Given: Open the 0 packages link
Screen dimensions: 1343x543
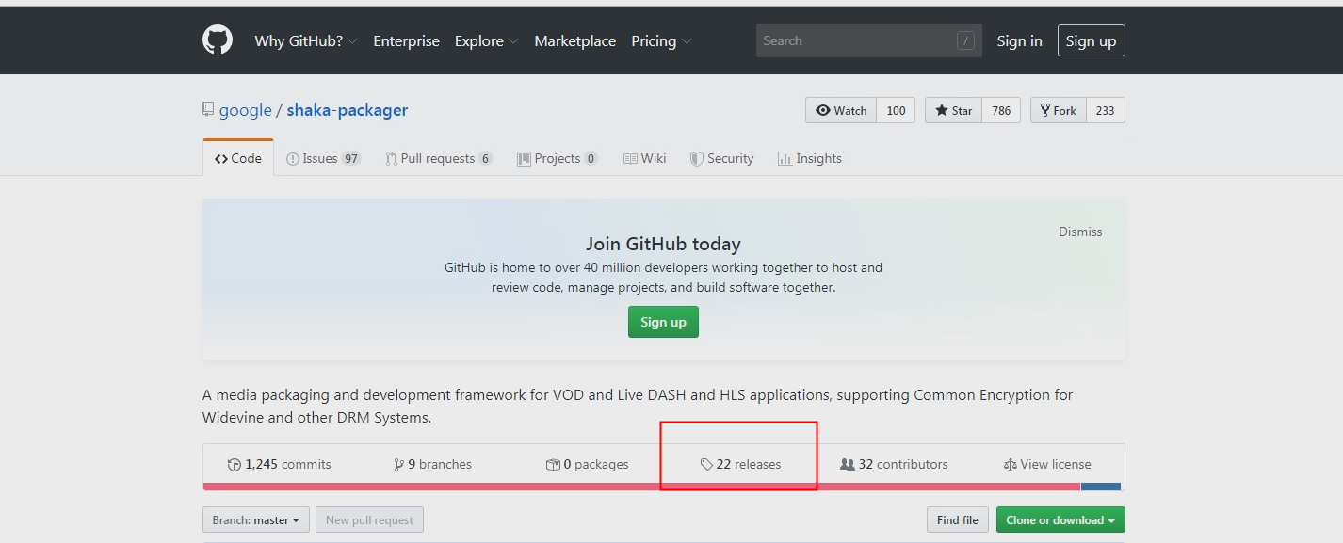Looking at the screenshot, I should pos(588,464).
